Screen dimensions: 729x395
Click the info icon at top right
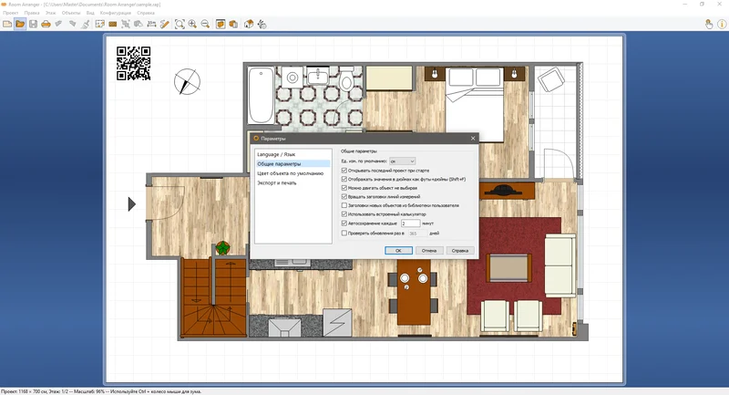[x=722, y=24]
